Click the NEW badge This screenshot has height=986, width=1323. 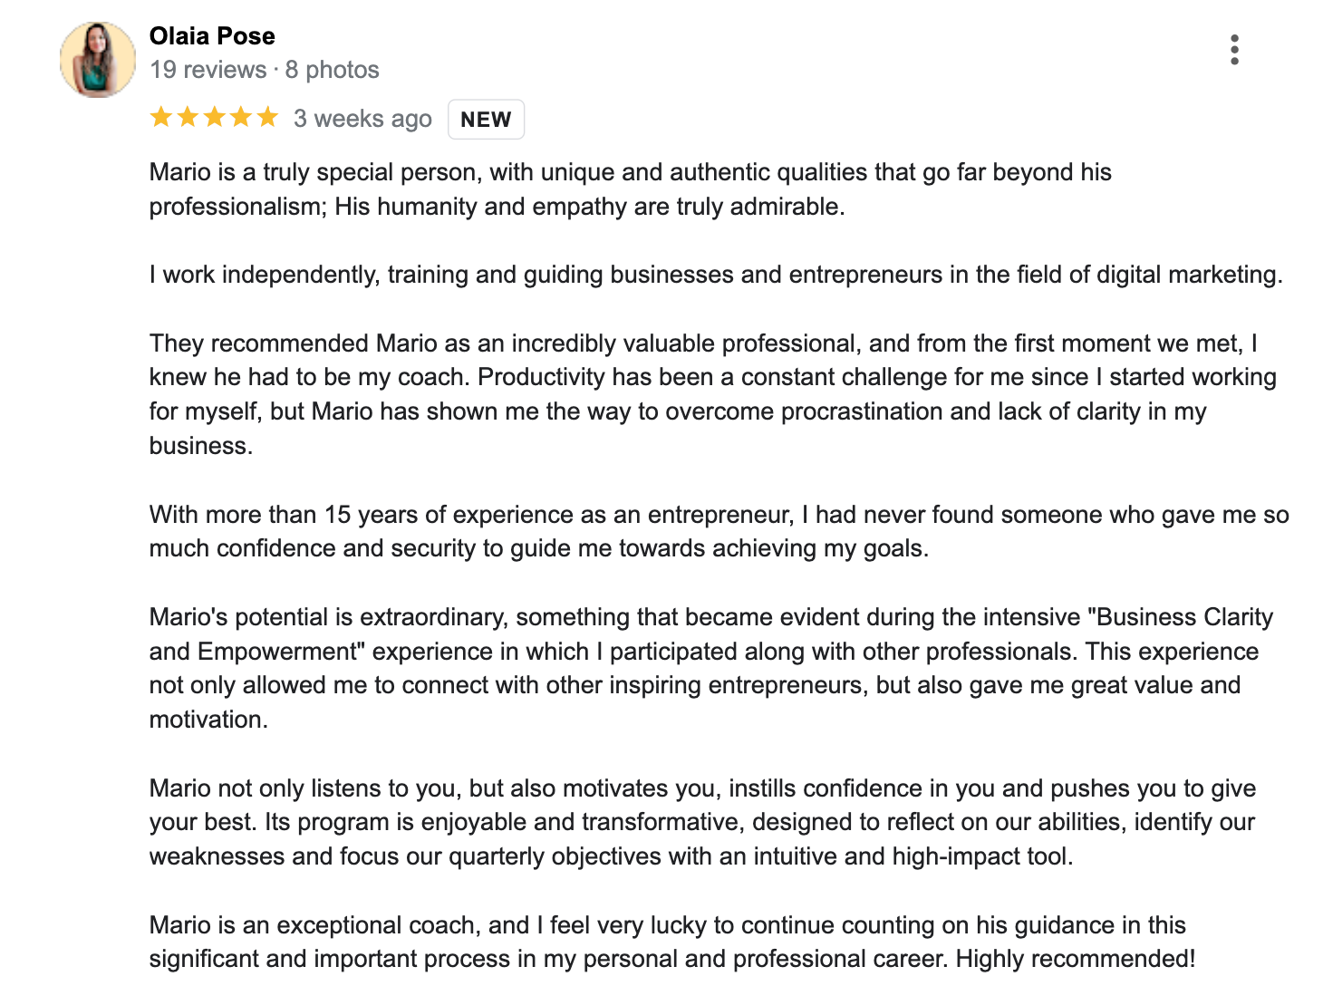(x=486, y=120)
